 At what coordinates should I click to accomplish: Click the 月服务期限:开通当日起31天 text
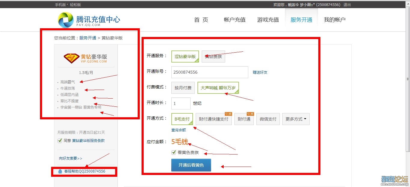click(81, 133)
